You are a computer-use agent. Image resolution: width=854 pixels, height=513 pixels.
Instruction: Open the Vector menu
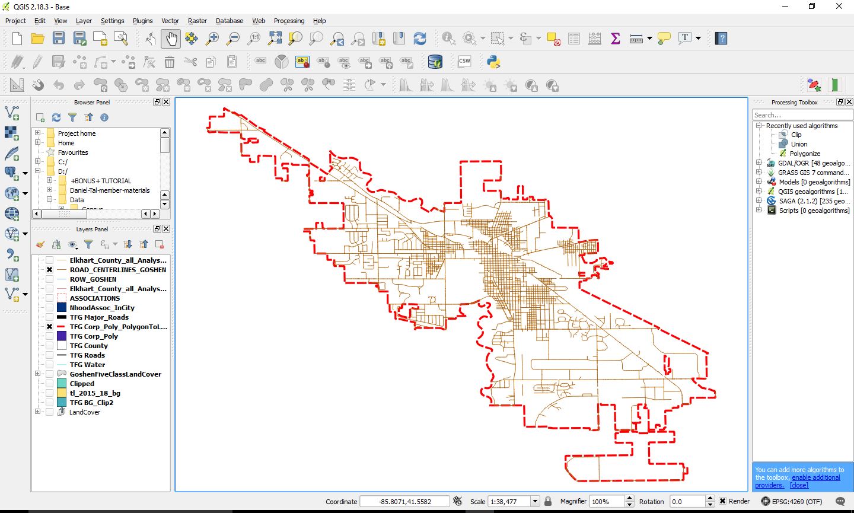click(x=170, y=21)
